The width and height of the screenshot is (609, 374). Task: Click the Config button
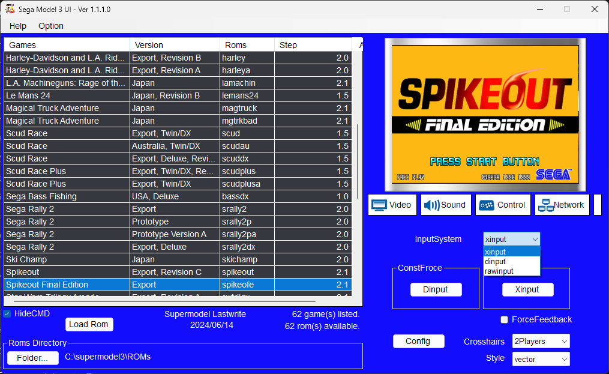418,342
